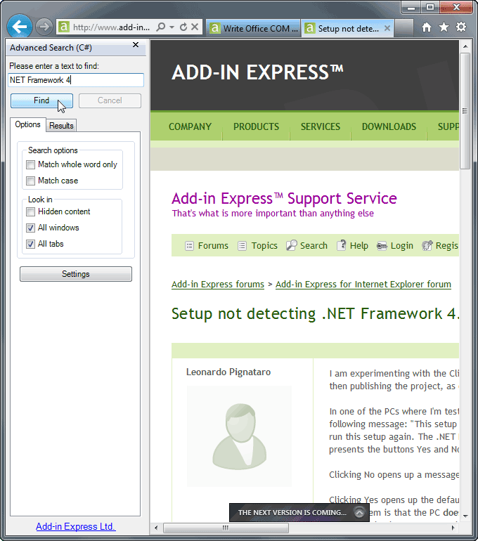Click the vertical scrollbar down arrow

coord(465,516)
